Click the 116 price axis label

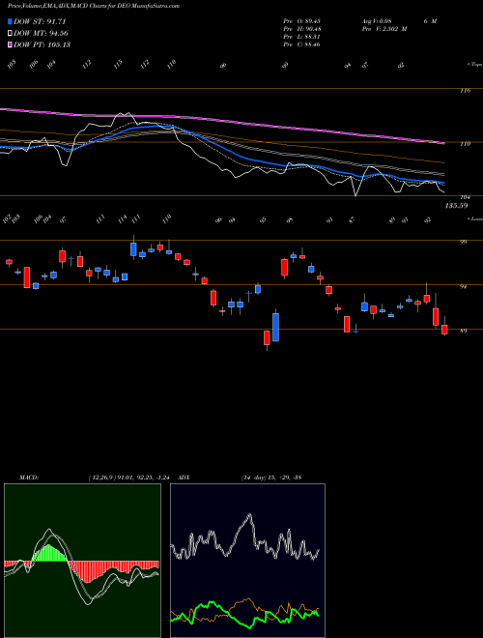[466, 90]
